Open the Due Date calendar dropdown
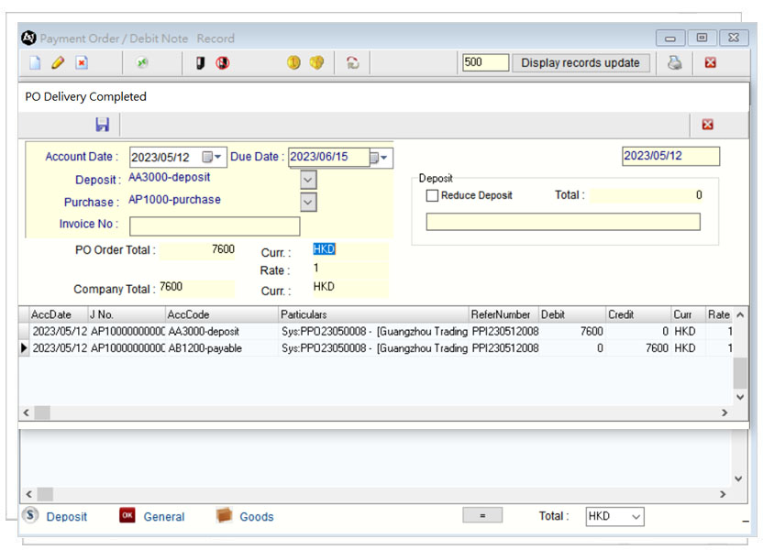Image resolution: width=774 pixels, height=550 pixels. pos(379,158)
